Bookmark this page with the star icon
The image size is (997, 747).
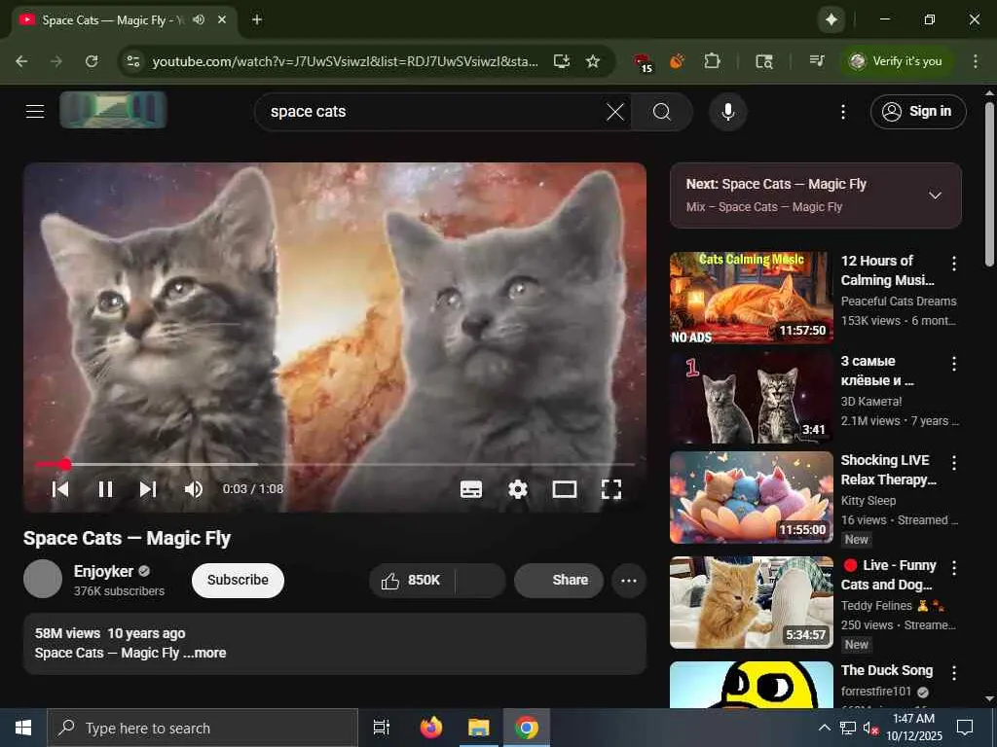coord(593,61)
